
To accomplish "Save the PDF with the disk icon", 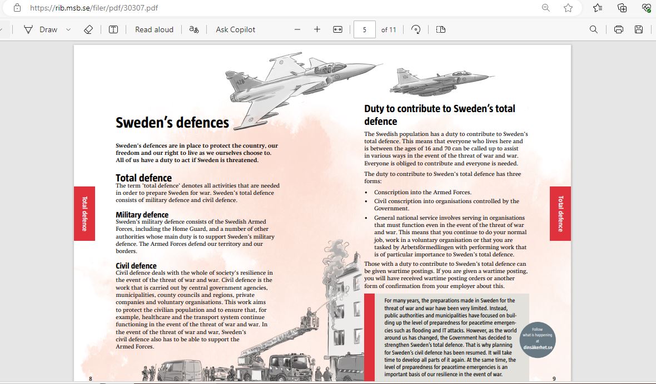I will point(638,29).
